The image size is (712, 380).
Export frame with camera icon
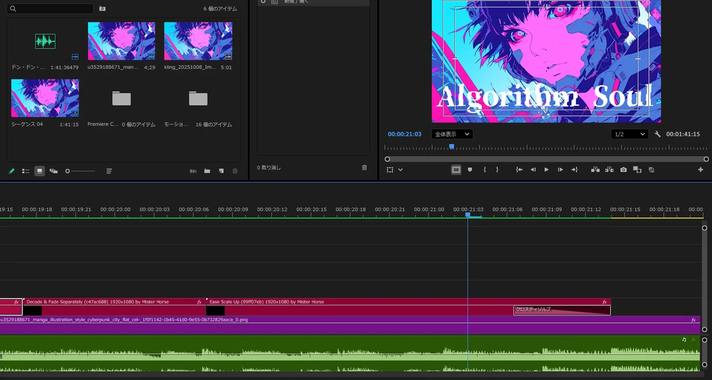[624, 170]
